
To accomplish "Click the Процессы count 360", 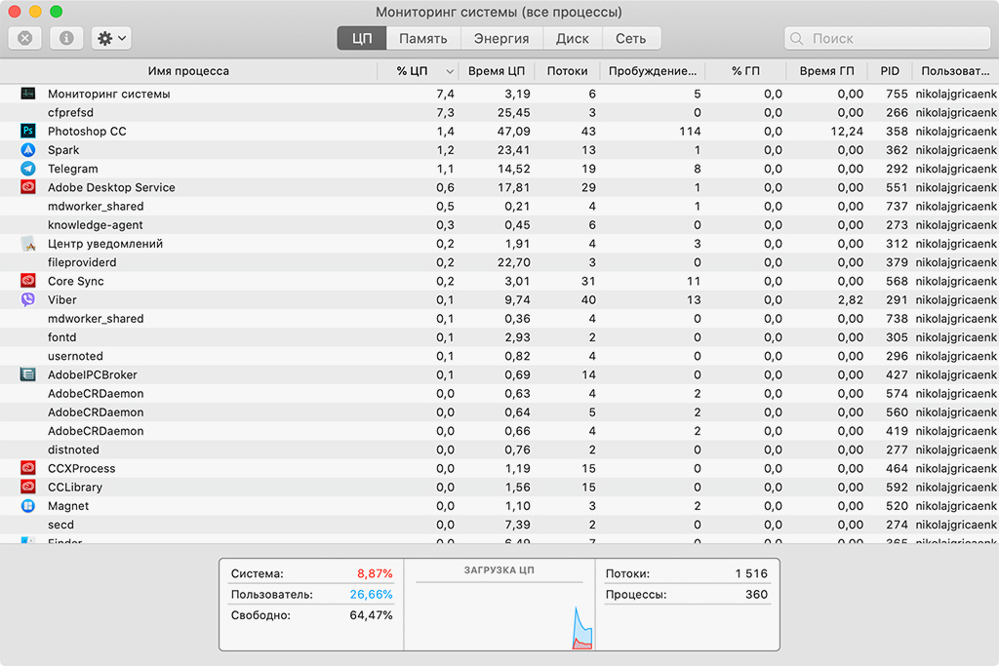I will click(756, 595).
